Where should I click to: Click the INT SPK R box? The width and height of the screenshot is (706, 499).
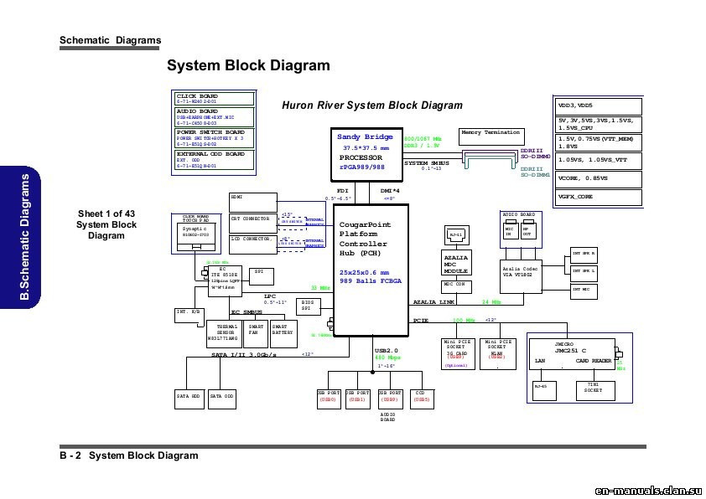[584, 255]
